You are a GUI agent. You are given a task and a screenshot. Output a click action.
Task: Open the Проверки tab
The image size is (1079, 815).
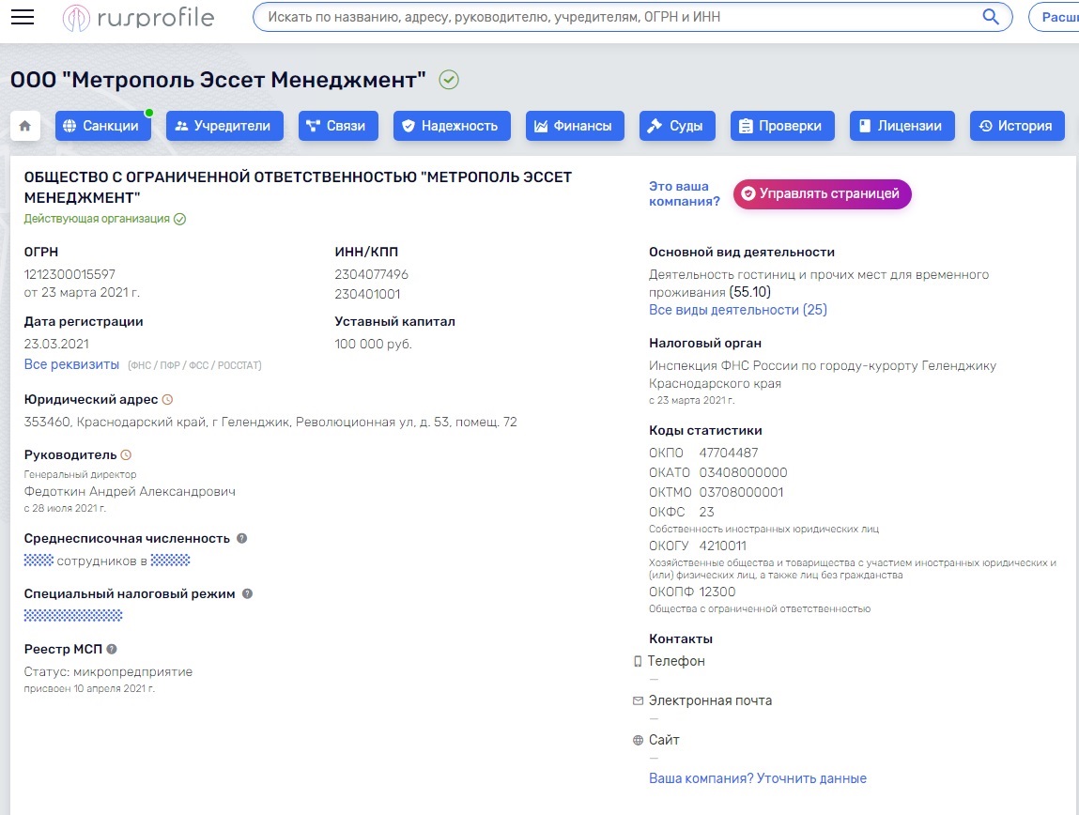click(x=782, y=126)
